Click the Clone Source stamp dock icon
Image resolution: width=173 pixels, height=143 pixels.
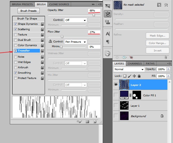[108, 22]
